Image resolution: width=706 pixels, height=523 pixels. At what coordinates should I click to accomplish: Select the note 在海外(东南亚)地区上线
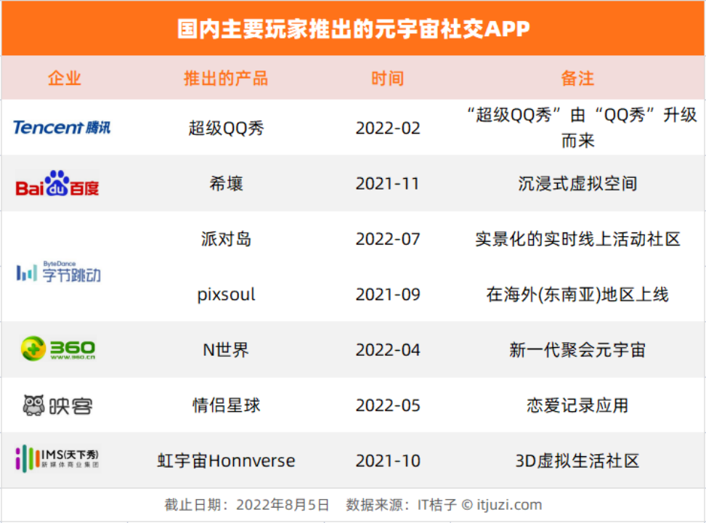tap(577, 294)
